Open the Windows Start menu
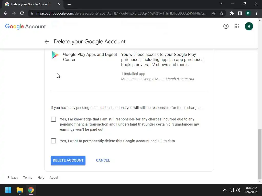The height and width of the screenshot is (196, 262). (x=8, y=190)
